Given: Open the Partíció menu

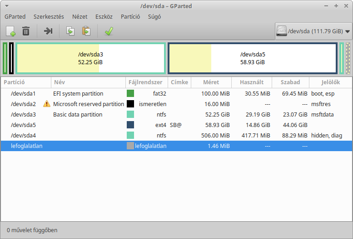Looking at the screenshot, I should click(x=130, y=17).
